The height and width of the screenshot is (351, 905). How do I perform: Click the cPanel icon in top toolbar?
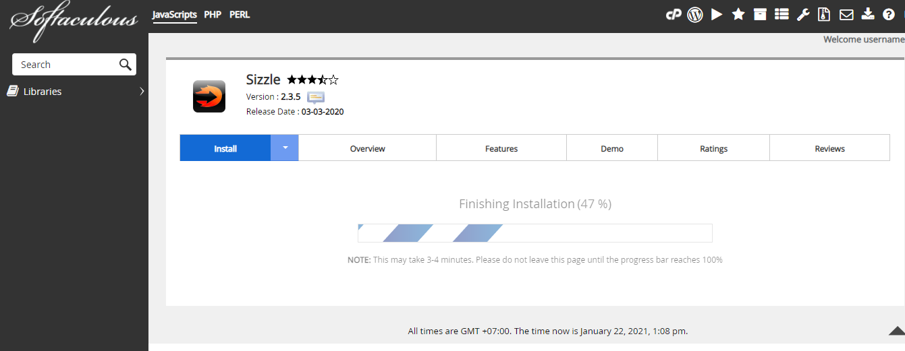(673, 14)
